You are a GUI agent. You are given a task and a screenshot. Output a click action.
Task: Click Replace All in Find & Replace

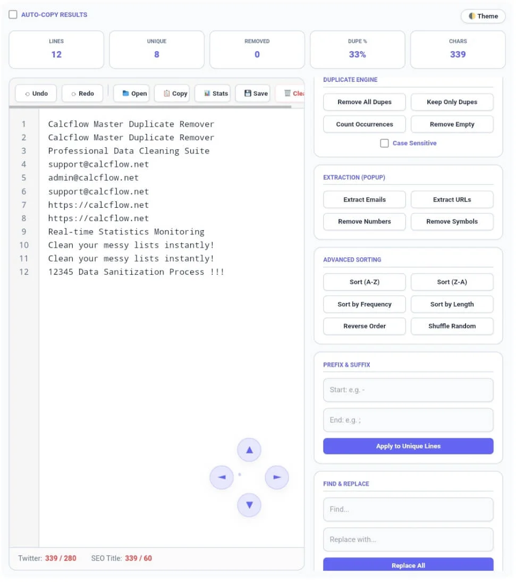tap(408, 565)
